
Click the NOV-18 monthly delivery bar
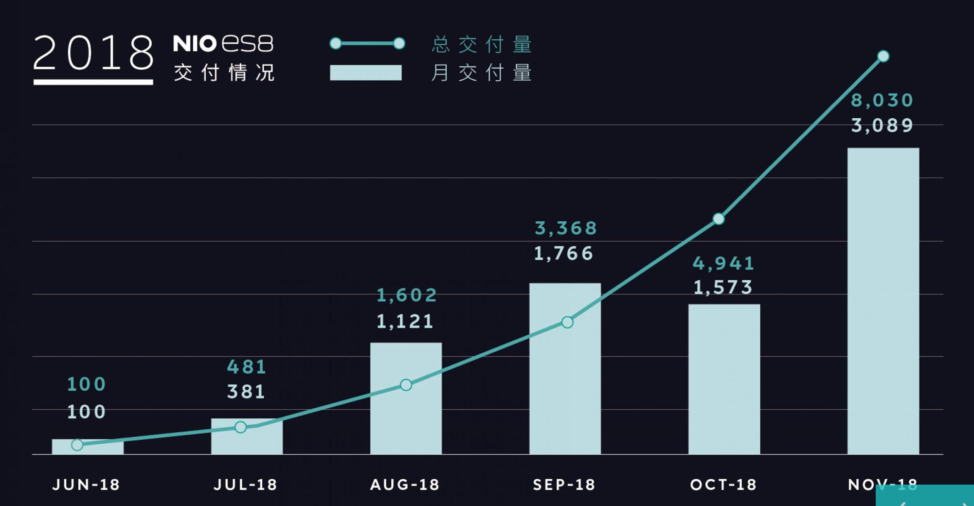pyautogui.click(x=883, y=302)
